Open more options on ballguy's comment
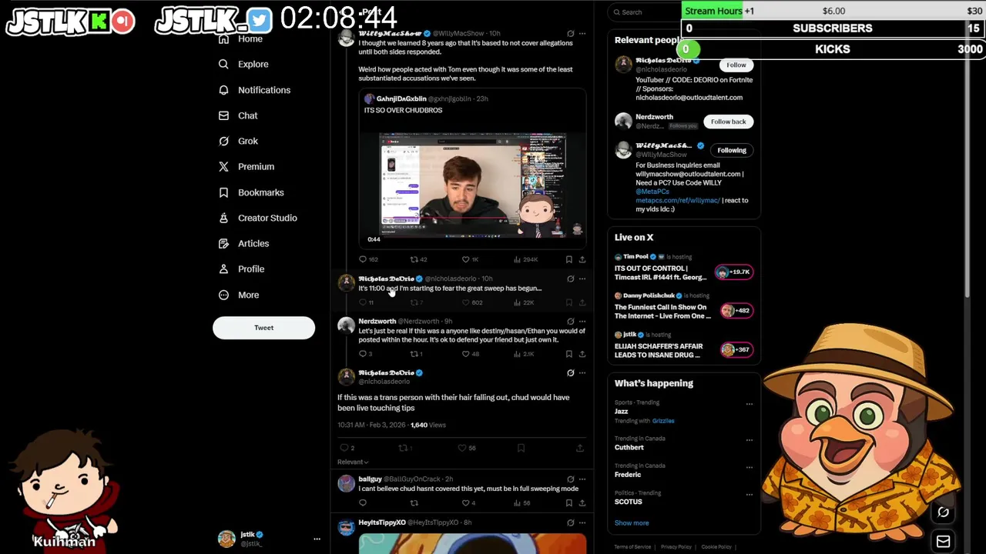The image size is (986, 554). click(582, 479)
